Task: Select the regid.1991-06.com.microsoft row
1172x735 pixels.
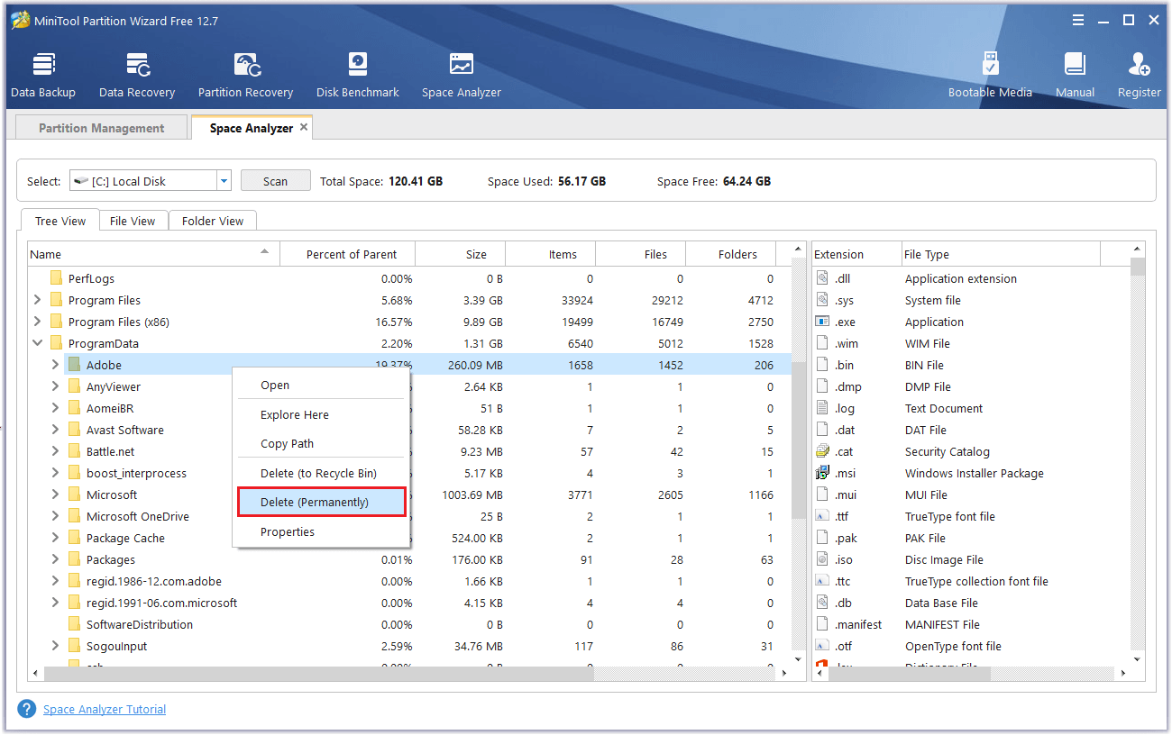Action: (409, 603)
